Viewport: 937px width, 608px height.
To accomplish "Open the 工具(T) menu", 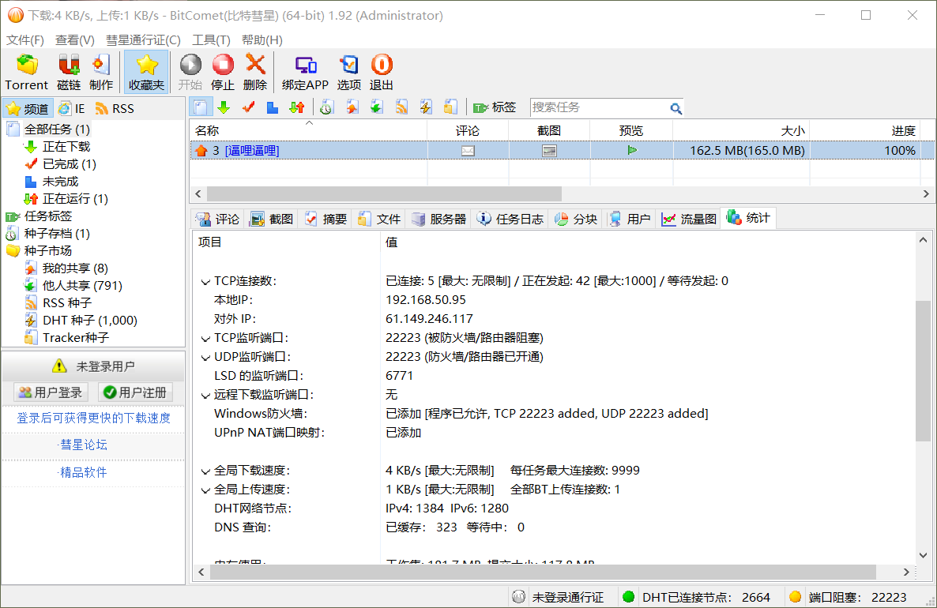I will click(x=211, y=40).
